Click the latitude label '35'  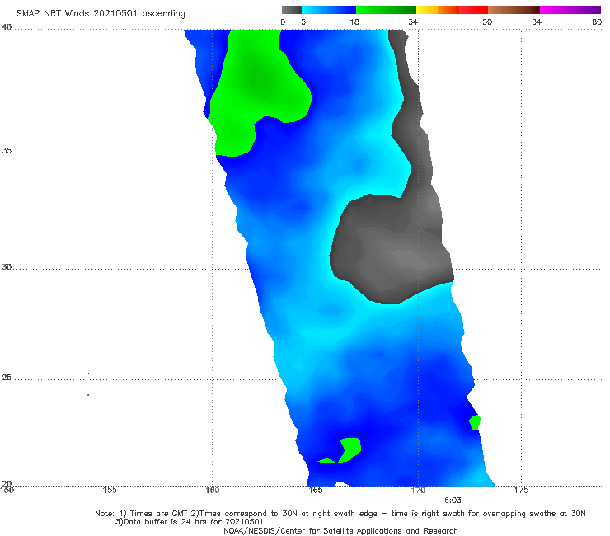tap(7, 150)
